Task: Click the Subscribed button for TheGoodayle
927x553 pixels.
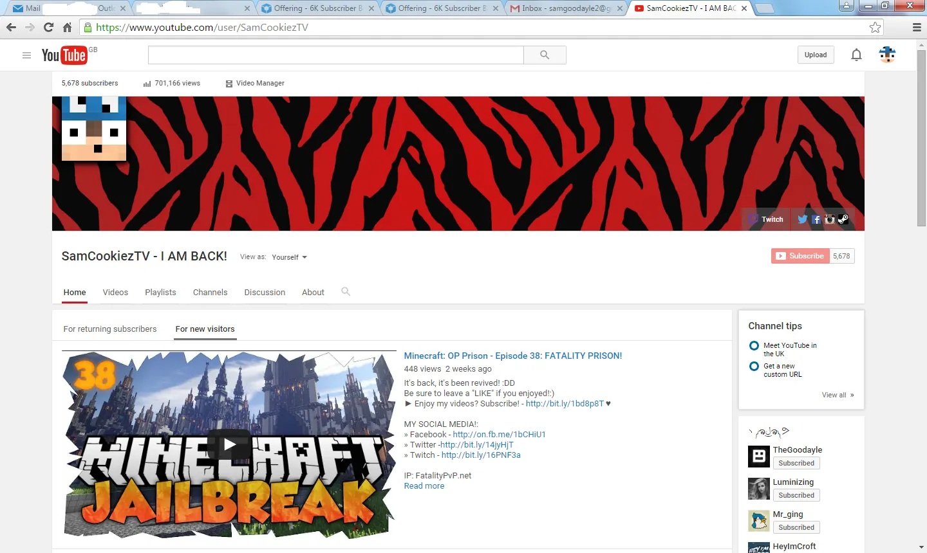Action: pyautogui.click(x=796, y=463)
